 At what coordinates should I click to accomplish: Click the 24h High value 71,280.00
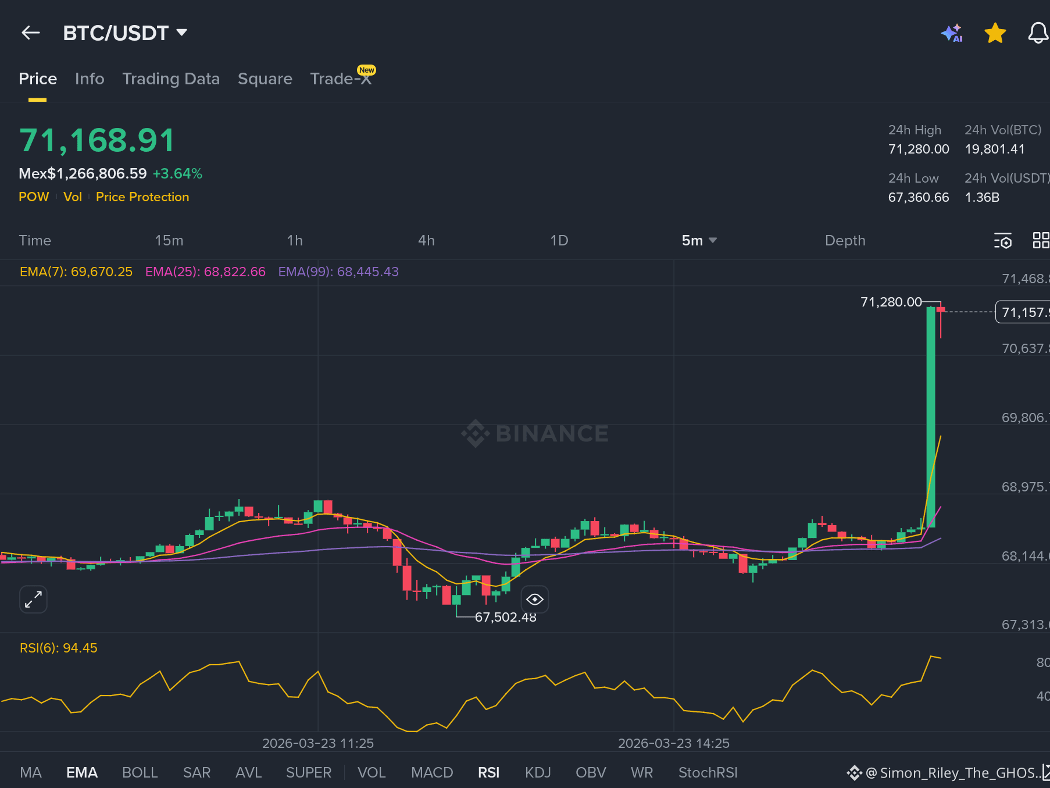(919, 149)
